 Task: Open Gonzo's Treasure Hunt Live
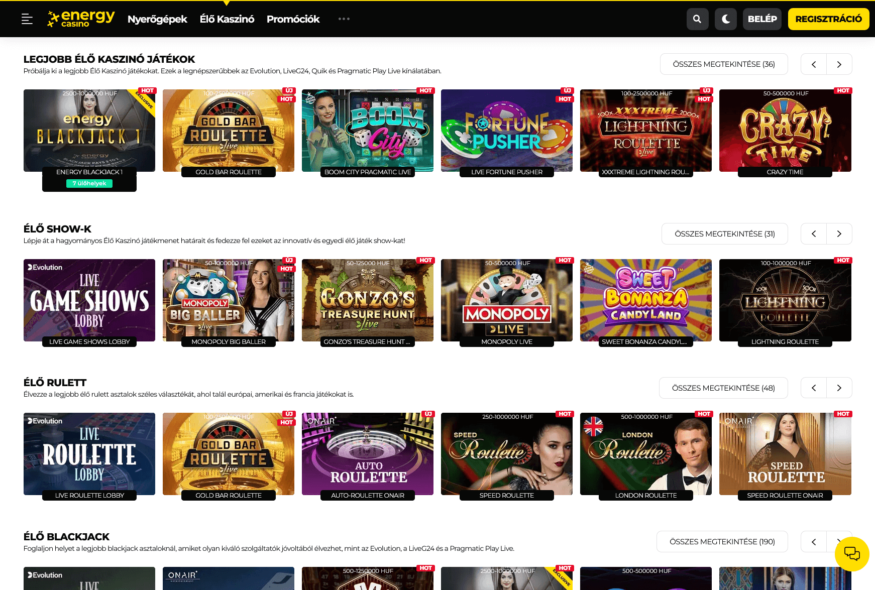click(368, 300)
